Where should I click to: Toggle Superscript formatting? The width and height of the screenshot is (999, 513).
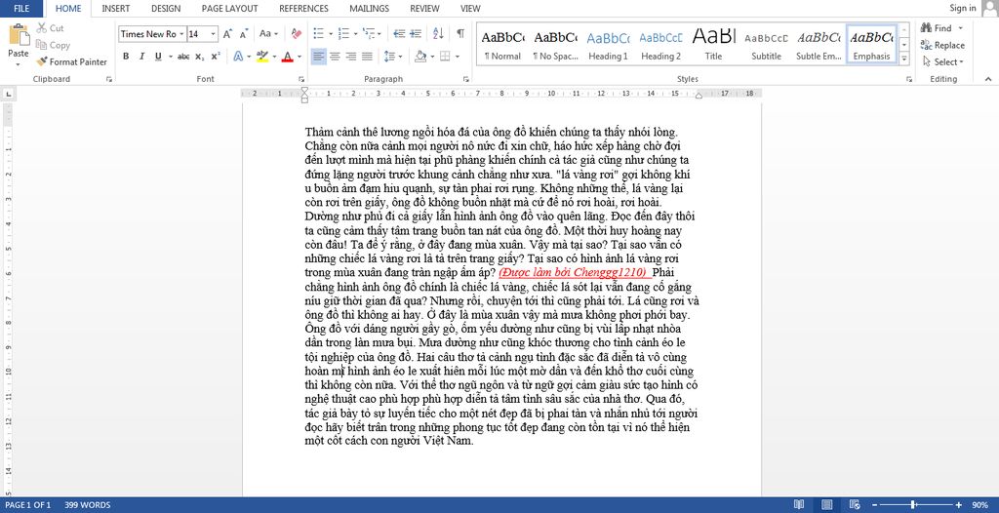point(216,57)
